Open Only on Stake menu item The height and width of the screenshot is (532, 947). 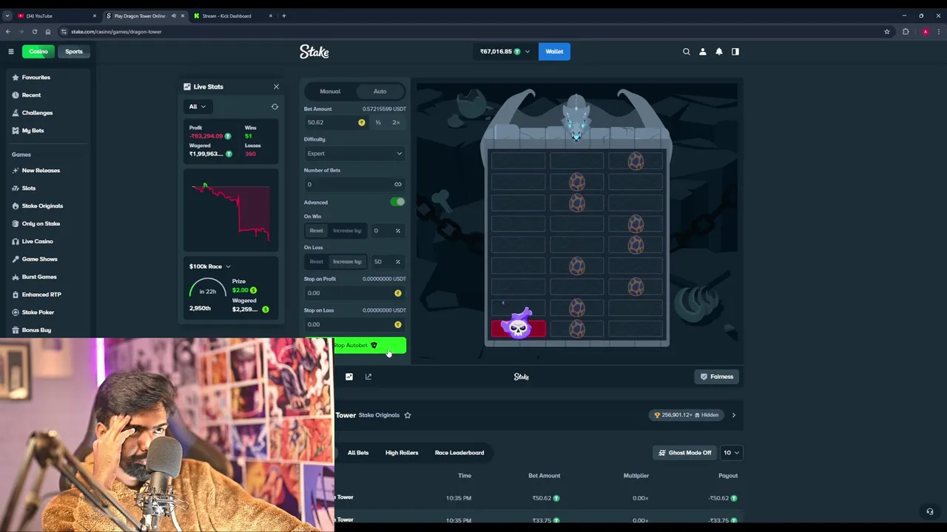click(x=41, y=224)
